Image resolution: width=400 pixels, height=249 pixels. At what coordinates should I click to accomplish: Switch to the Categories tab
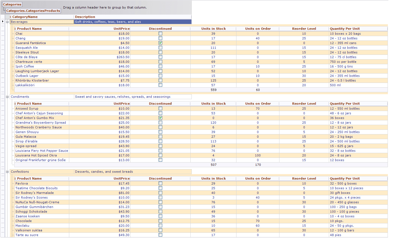coord(12,4)
